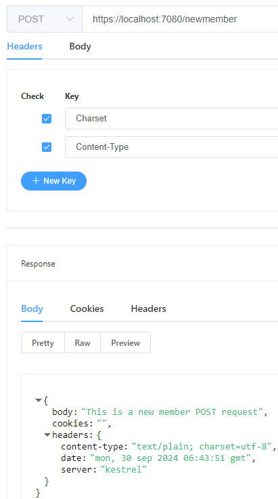This screenshot has height=499, width=278.
Task: Click the Charset key field
Action: tap(172, 119)
